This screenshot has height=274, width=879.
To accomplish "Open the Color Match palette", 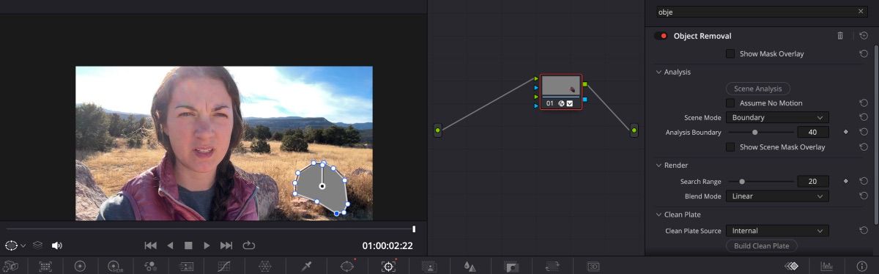I will (45, 267).
